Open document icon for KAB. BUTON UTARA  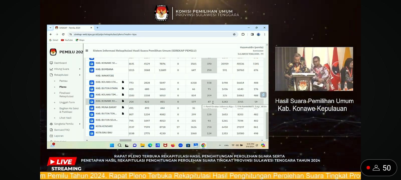pyautogui.click(x=123, y=88)
